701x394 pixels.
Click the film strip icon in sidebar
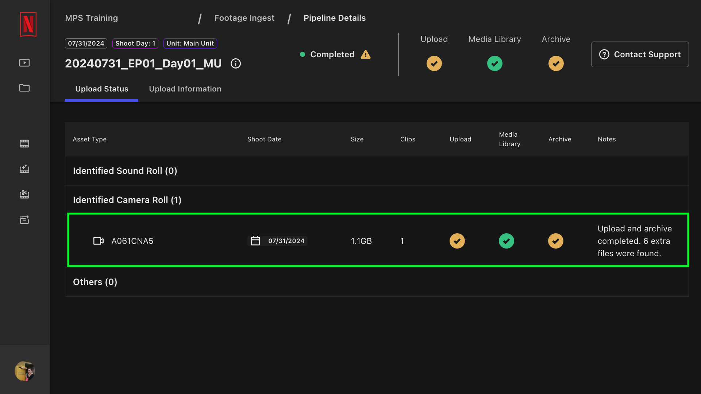point(24,143)
